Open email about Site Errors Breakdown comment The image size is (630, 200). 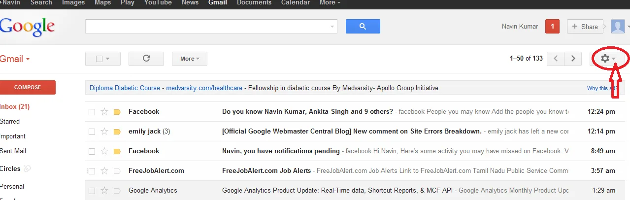point(352,132)
